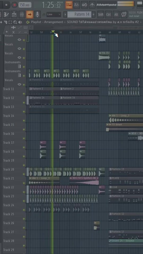Click Arrangement in the playlist breadcrumb
This screenshot has width=143, height=254.
tap(53, 22)
